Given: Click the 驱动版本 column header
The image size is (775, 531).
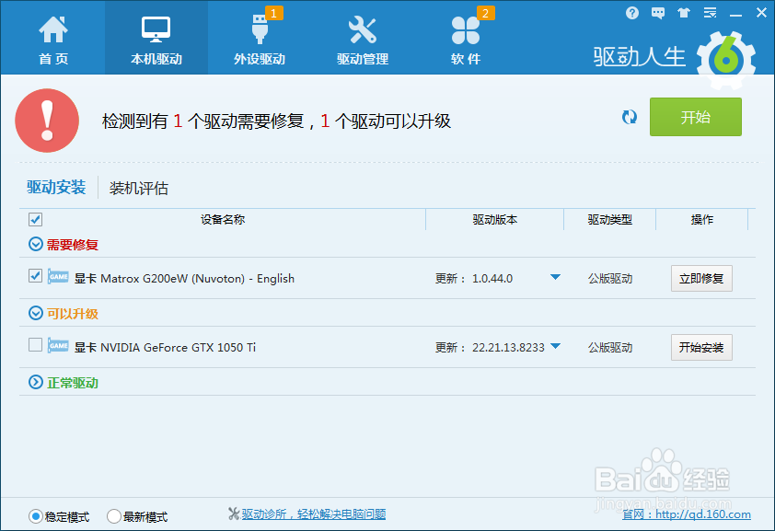Looking at the screenshot, I should coord(495,219).
